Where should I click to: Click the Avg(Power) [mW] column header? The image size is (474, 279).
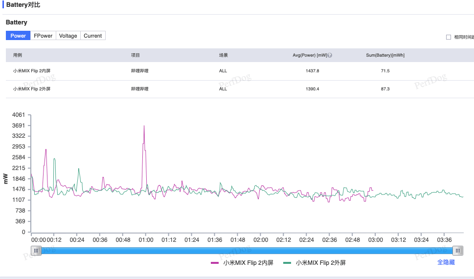pyautogui.click(x=310, y=55)
